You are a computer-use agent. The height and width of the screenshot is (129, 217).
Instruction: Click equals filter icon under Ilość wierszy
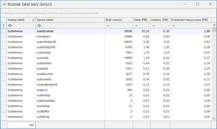[x=108, y=25]
